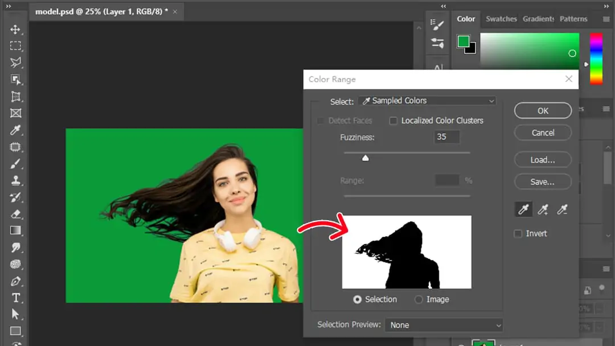Click the hue spectrum strip
This screenshot has height=346, width=615.
pyautogui.click(x=596, y=59)
